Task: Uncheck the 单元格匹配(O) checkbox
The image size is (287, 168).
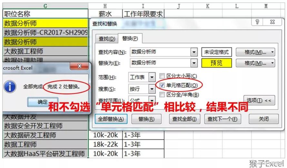Action: (x=162, y=85)
